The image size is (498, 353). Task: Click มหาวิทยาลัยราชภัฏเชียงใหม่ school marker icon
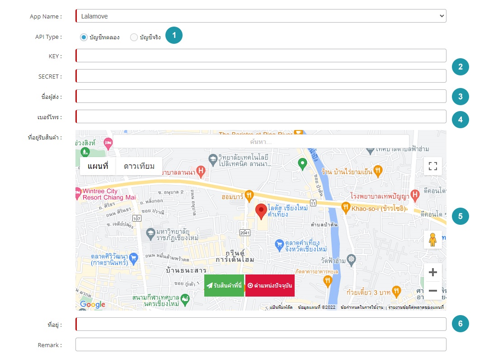[150, 234]
